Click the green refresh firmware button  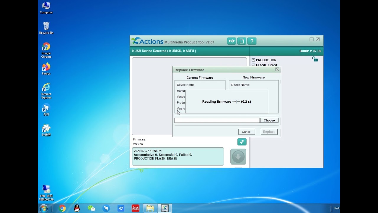point(242,142)
